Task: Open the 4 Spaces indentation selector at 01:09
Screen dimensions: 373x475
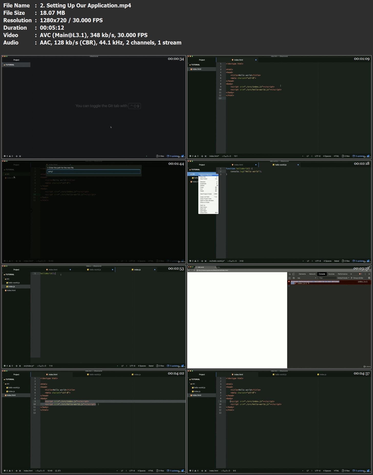Action: [327, 156]
